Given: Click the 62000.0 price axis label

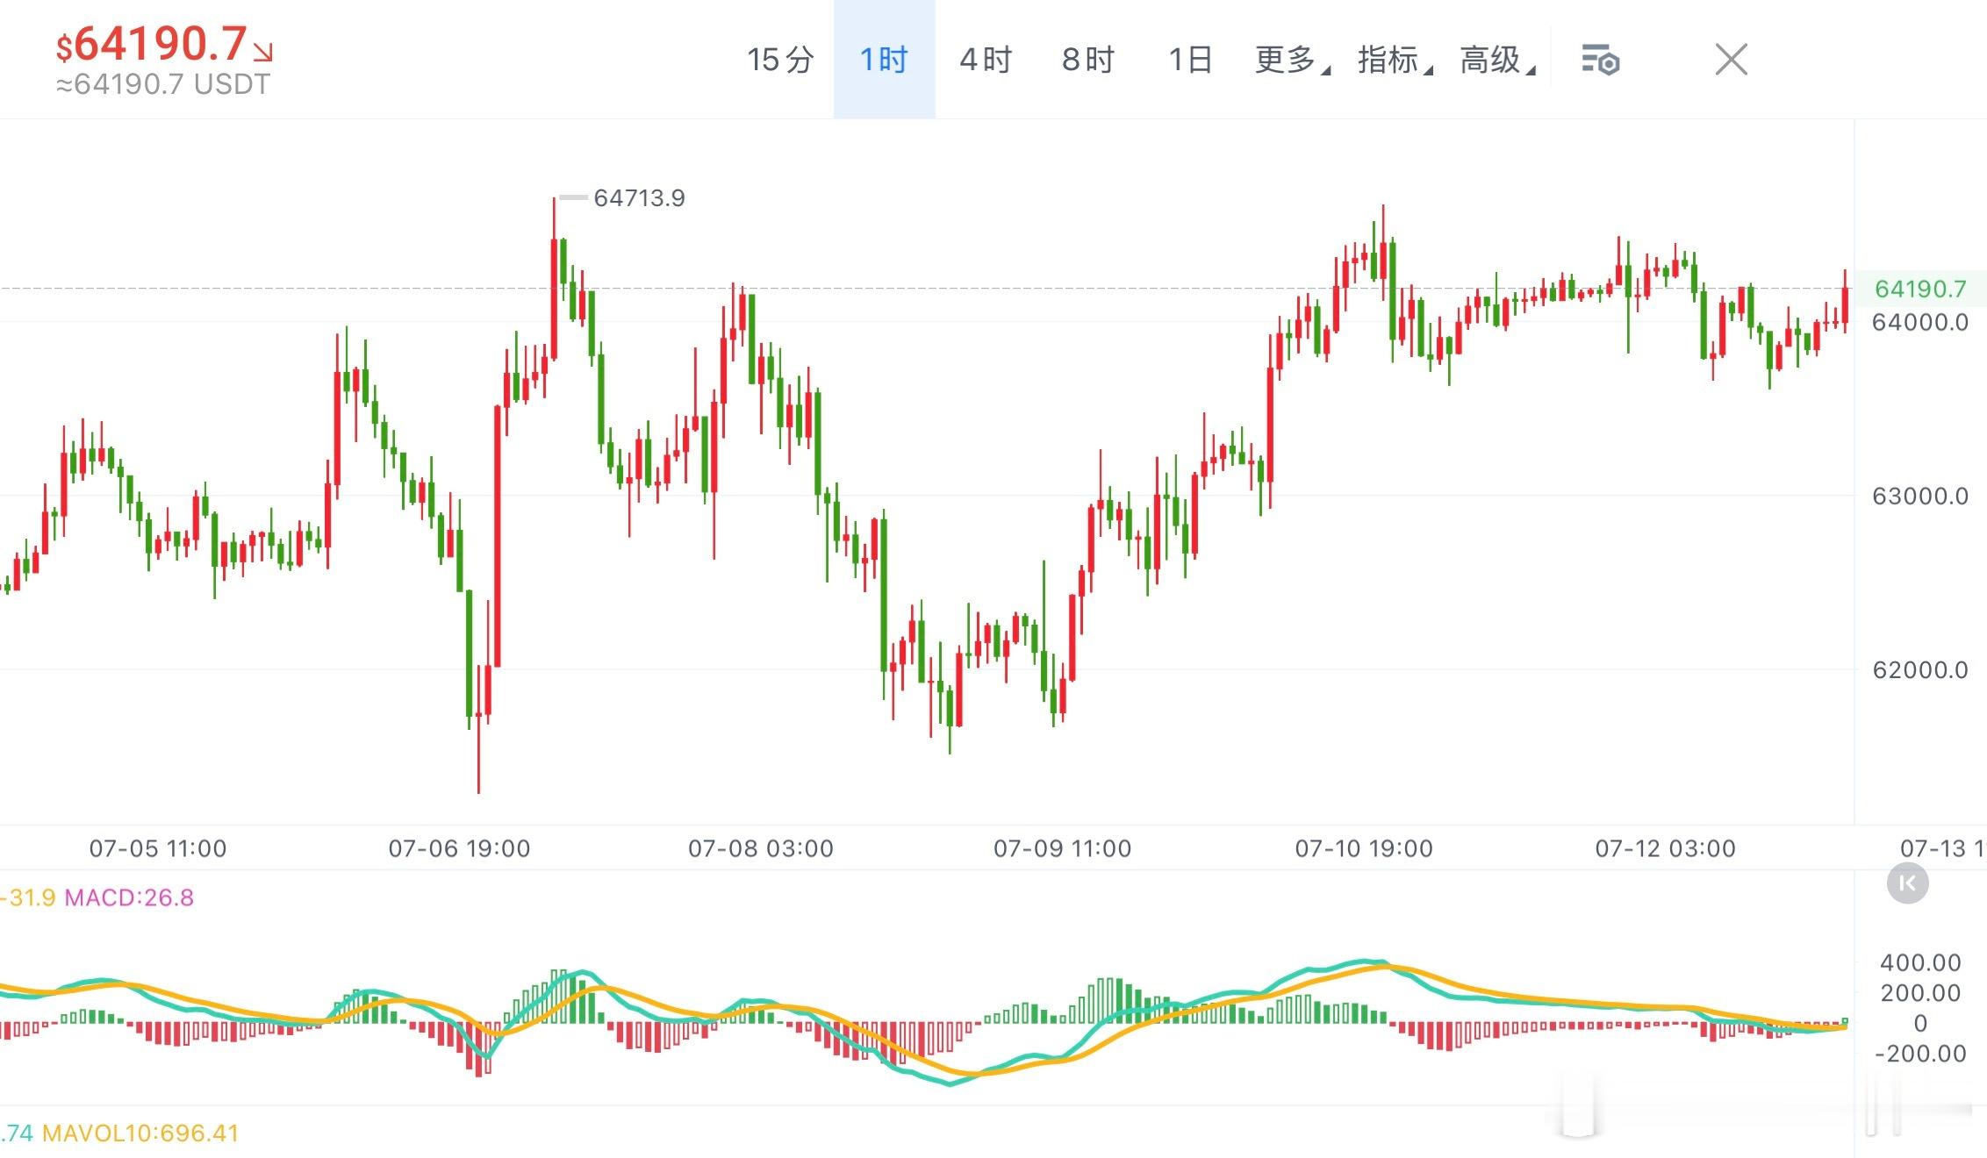Looking at the screenshot, I should (1920, 670).
